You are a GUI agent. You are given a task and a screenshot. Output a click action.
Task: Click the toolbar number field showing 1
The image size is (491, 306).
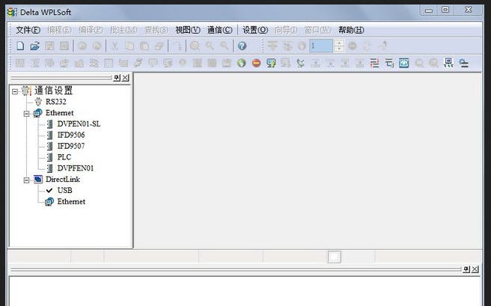[x=321, y=46]
